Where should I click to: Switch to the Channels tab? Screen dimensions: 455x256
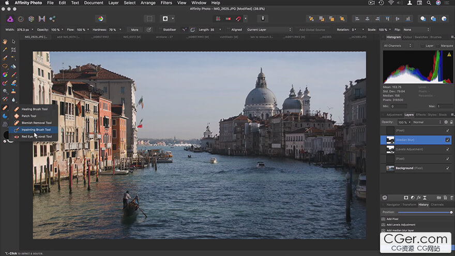(x=437, y=204)
